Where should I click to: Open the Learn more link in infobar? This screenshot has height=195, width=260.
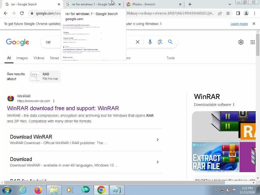pos(239,24)
